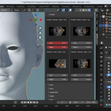Open the Object Constraints properties icon
Viewport: 111px width, 111px height.
[101, 97]
